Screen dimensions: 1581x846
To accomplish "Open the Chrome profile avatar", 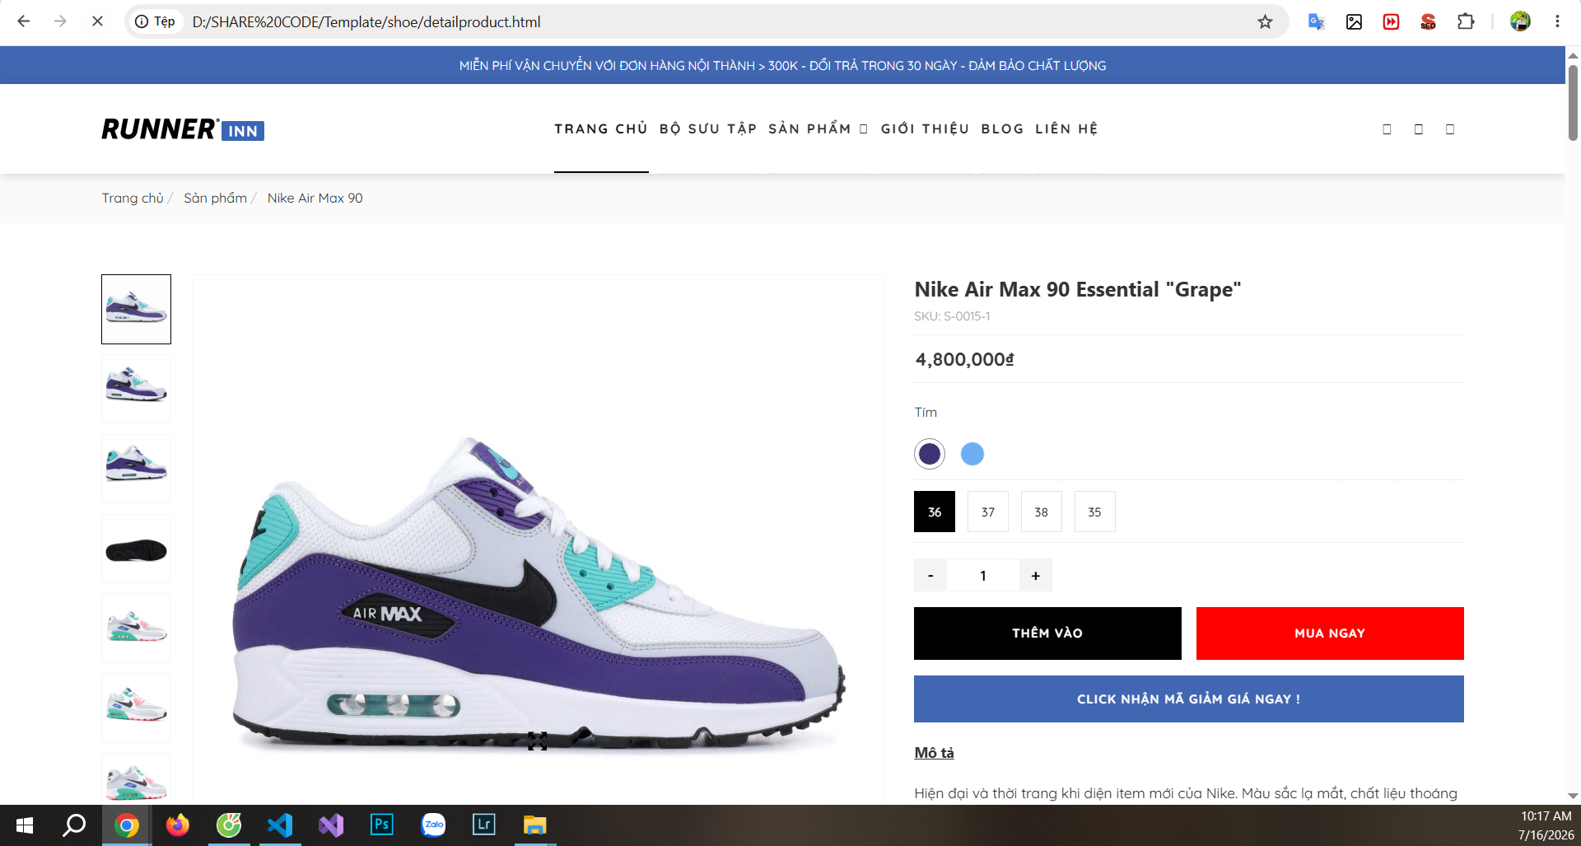I will pos(1520,21).
